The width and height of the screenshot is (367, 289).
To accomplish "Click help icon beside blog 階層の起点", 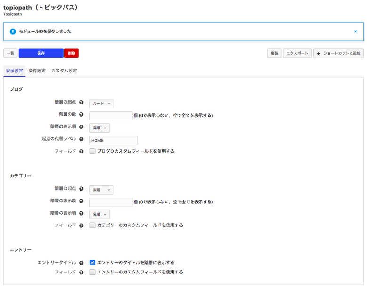I will pyautogui.click(x=81, y=103).
